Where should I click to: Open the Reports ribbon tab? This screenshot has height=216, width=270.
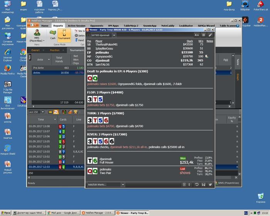pos(58,26)
